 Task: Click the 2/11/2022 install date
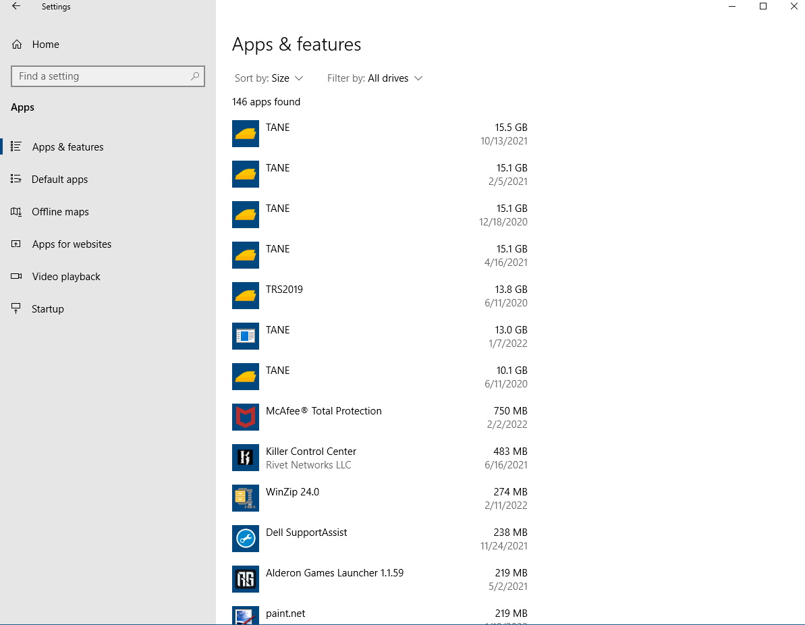click(505, 506)
